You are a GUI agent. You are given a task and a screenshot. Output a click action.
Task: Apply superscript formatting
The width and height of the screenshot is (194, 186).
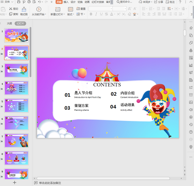point(118,14)
